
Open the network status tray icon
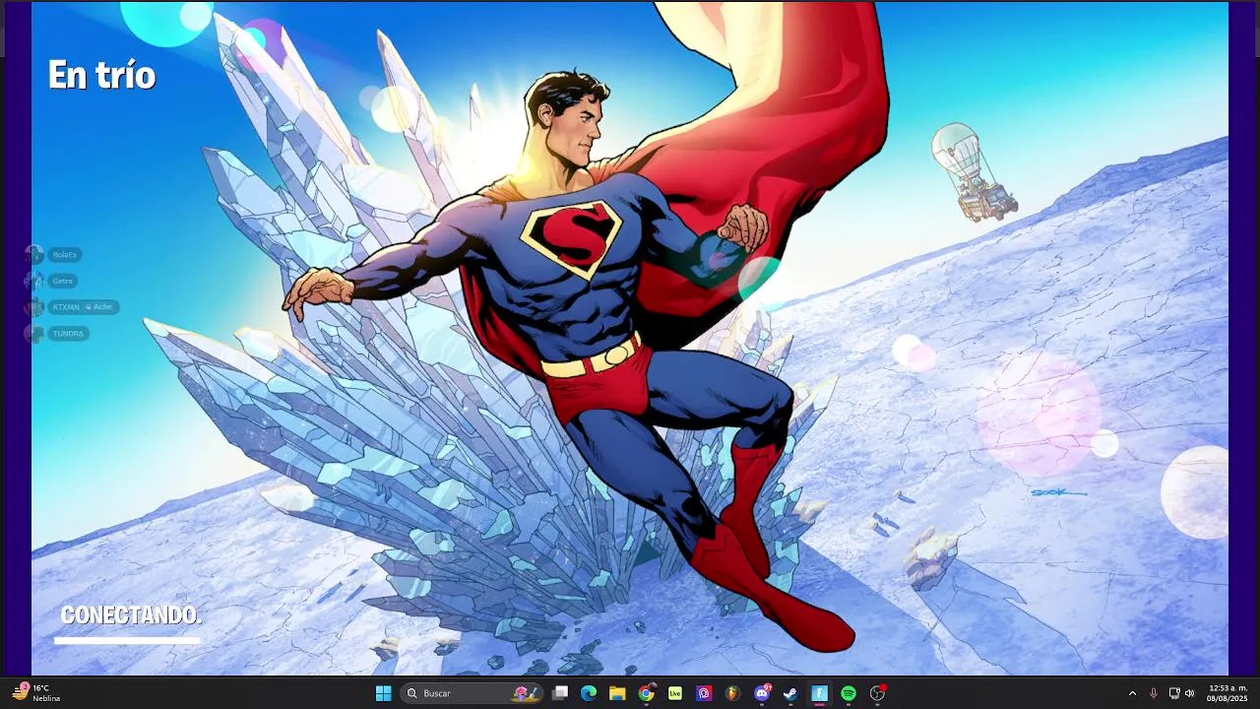1174,693
